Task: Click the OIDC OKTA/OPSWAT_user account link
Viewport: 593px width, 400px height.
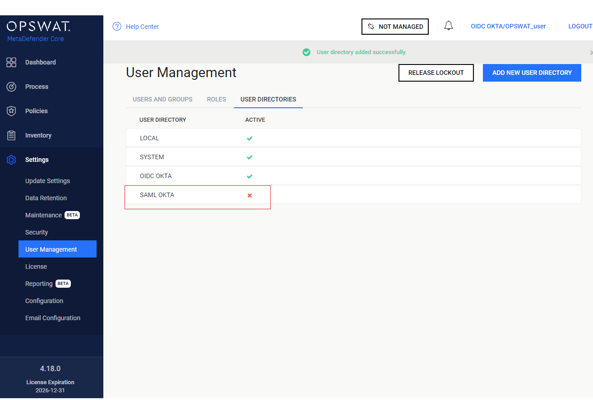Action: [508, 26]
